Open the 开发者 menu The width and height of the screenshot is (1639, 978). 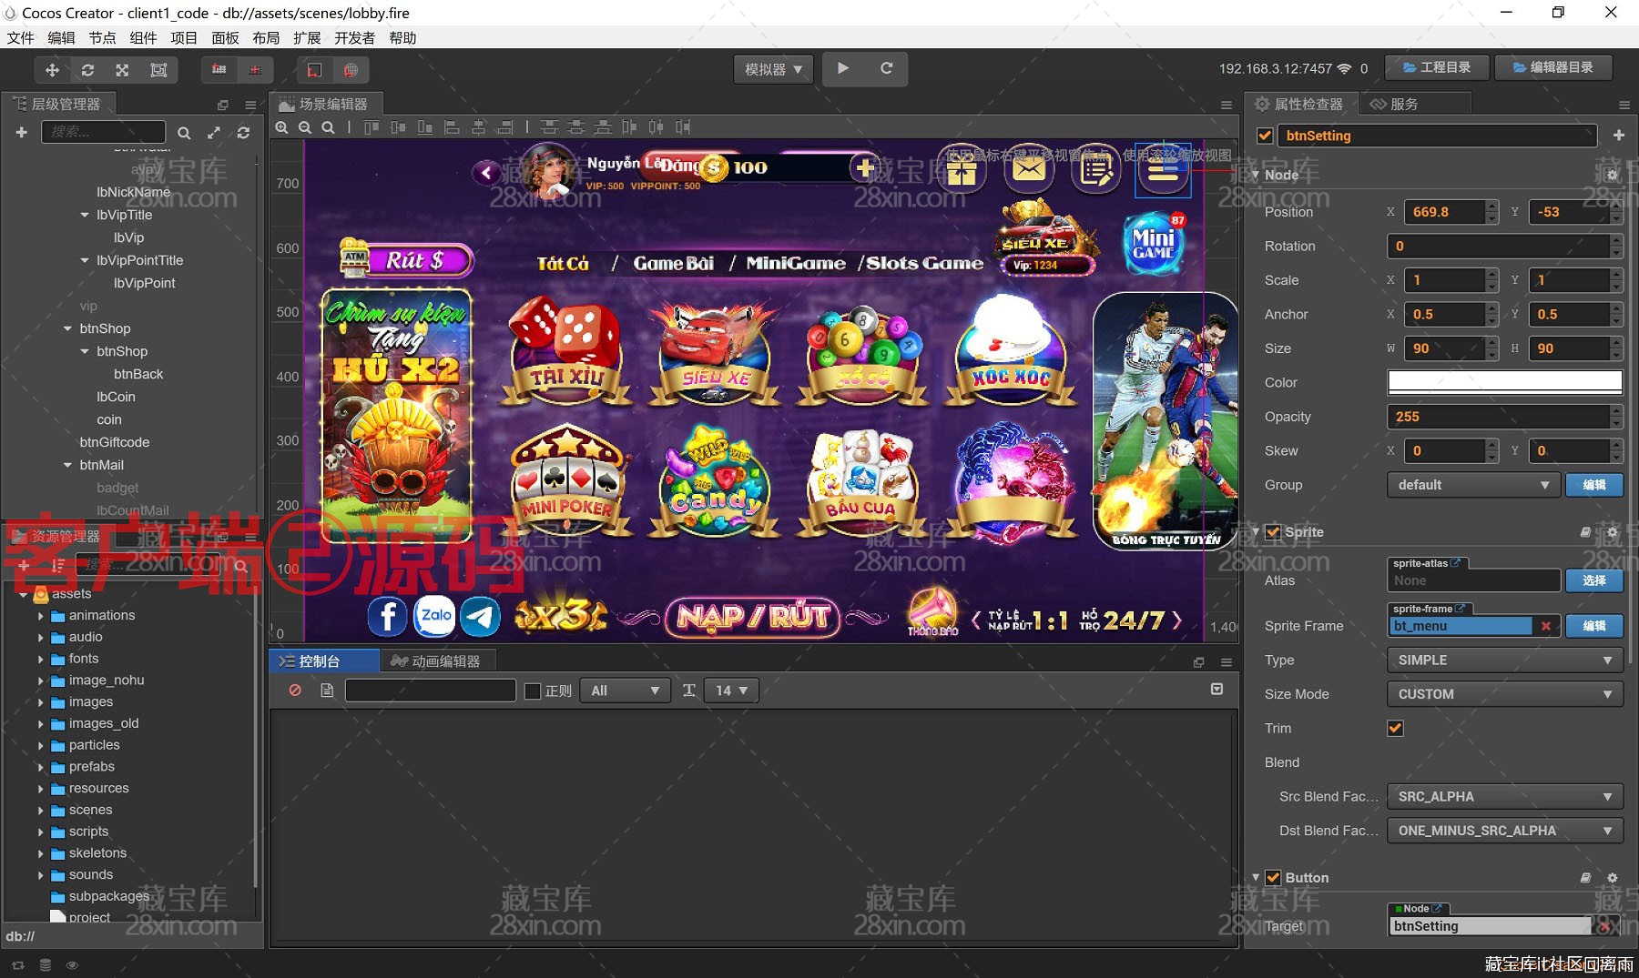tap(354, 38)
